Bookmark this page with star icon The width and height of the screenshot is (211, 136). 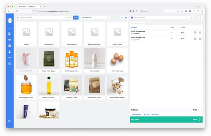(136, 11)
